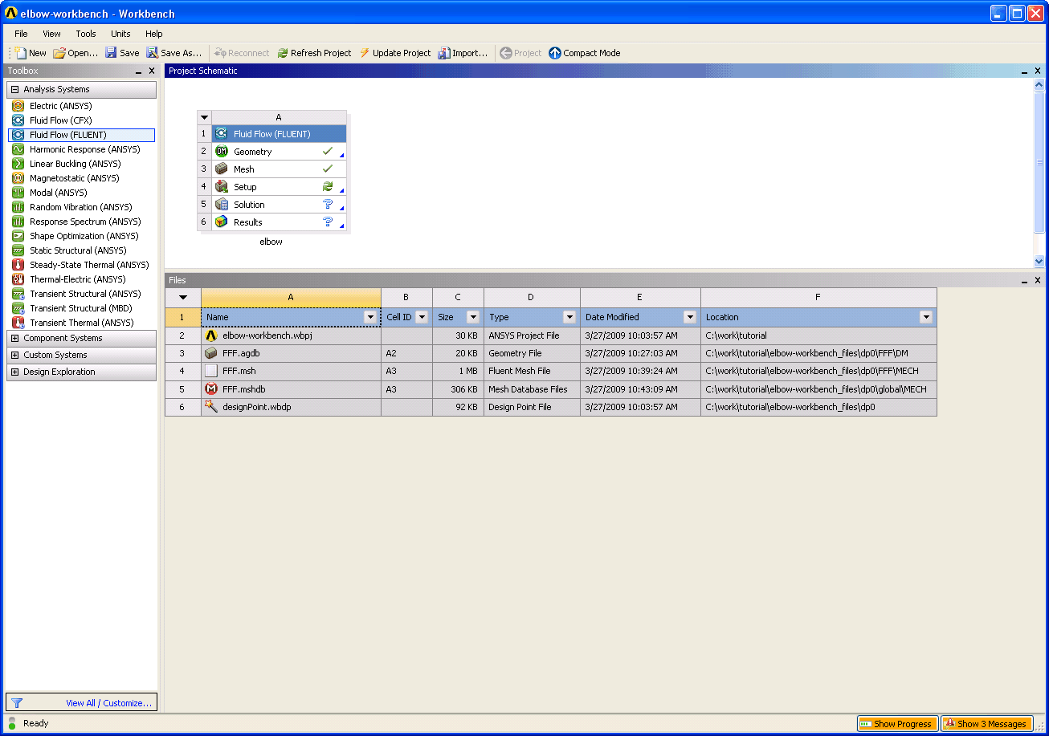Viewport: 1049px width, 736px height.
Task: Select the Shape Optimization (ANSYS) icon
Action: pos(18,236)
